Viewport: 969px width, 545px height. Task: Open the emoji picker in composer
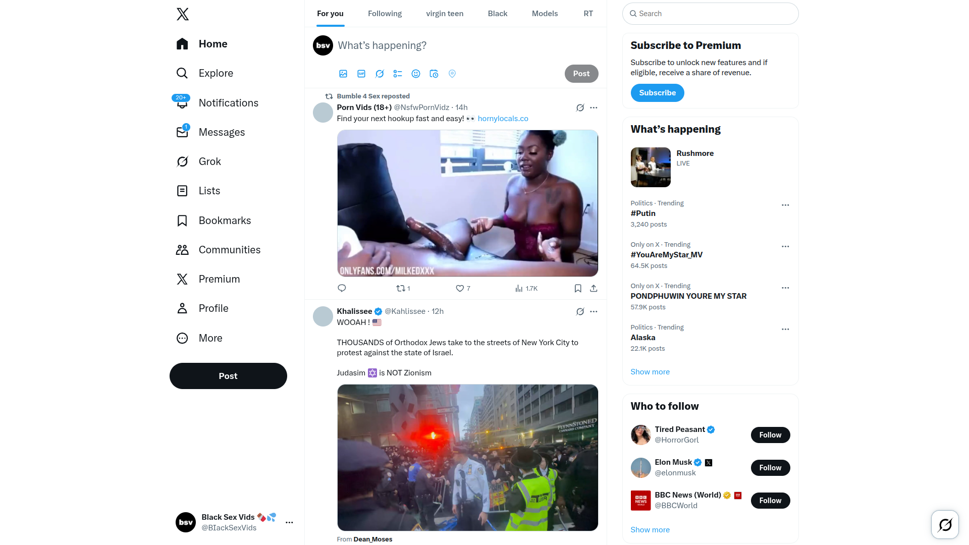(416, 74)
